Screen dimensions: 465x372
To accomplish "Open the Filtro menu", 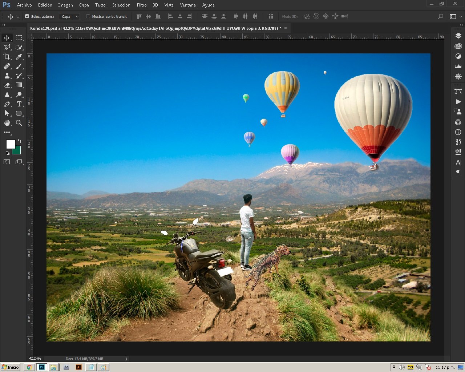I will (x=142, y=5).
